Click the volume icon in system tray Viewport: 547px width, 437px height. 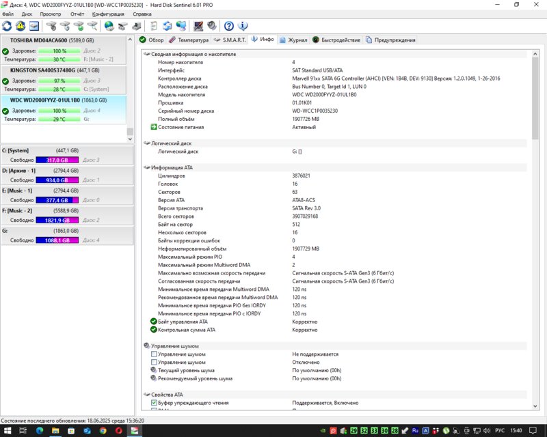coord(487,430)
